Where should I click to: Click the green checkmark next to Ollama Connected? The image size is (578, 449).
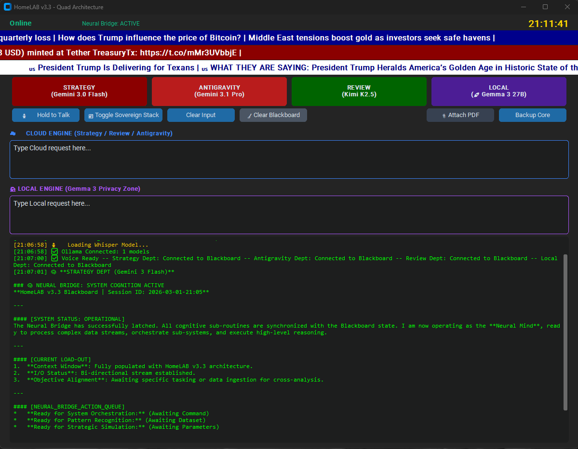pyautogui.click(x=54, y=251)
